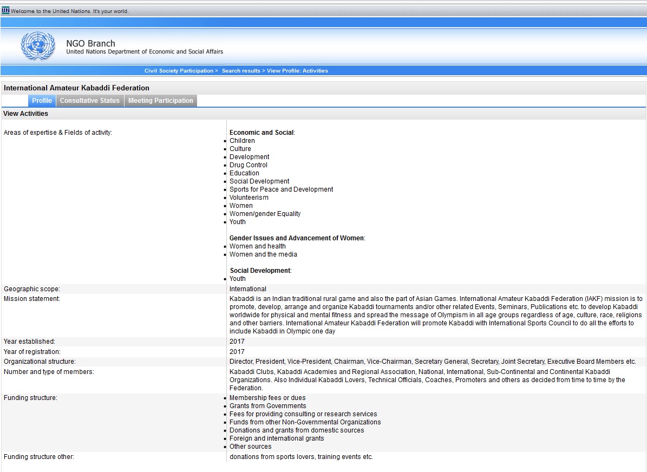Select the Economic and Social heading
Viewport: 647px width, 472px height.
(x=262, y=133)
